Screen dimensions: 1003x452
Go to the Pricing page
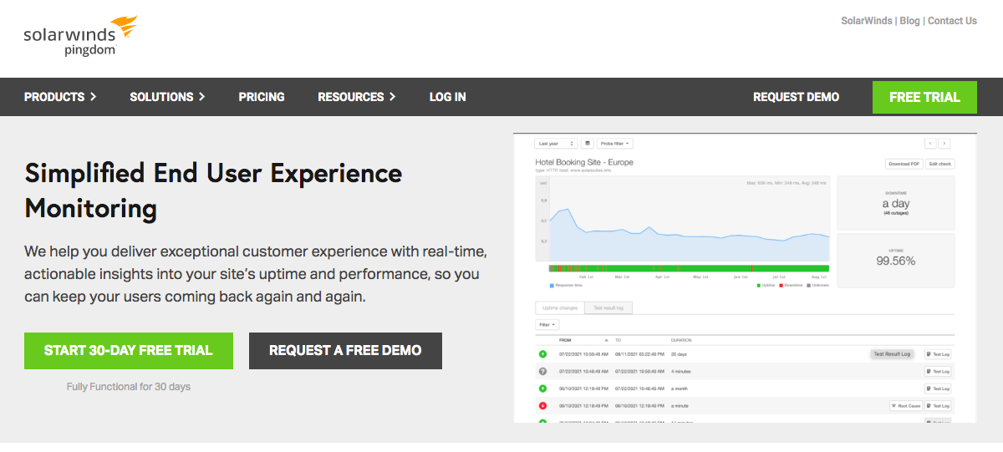[262, 97]
